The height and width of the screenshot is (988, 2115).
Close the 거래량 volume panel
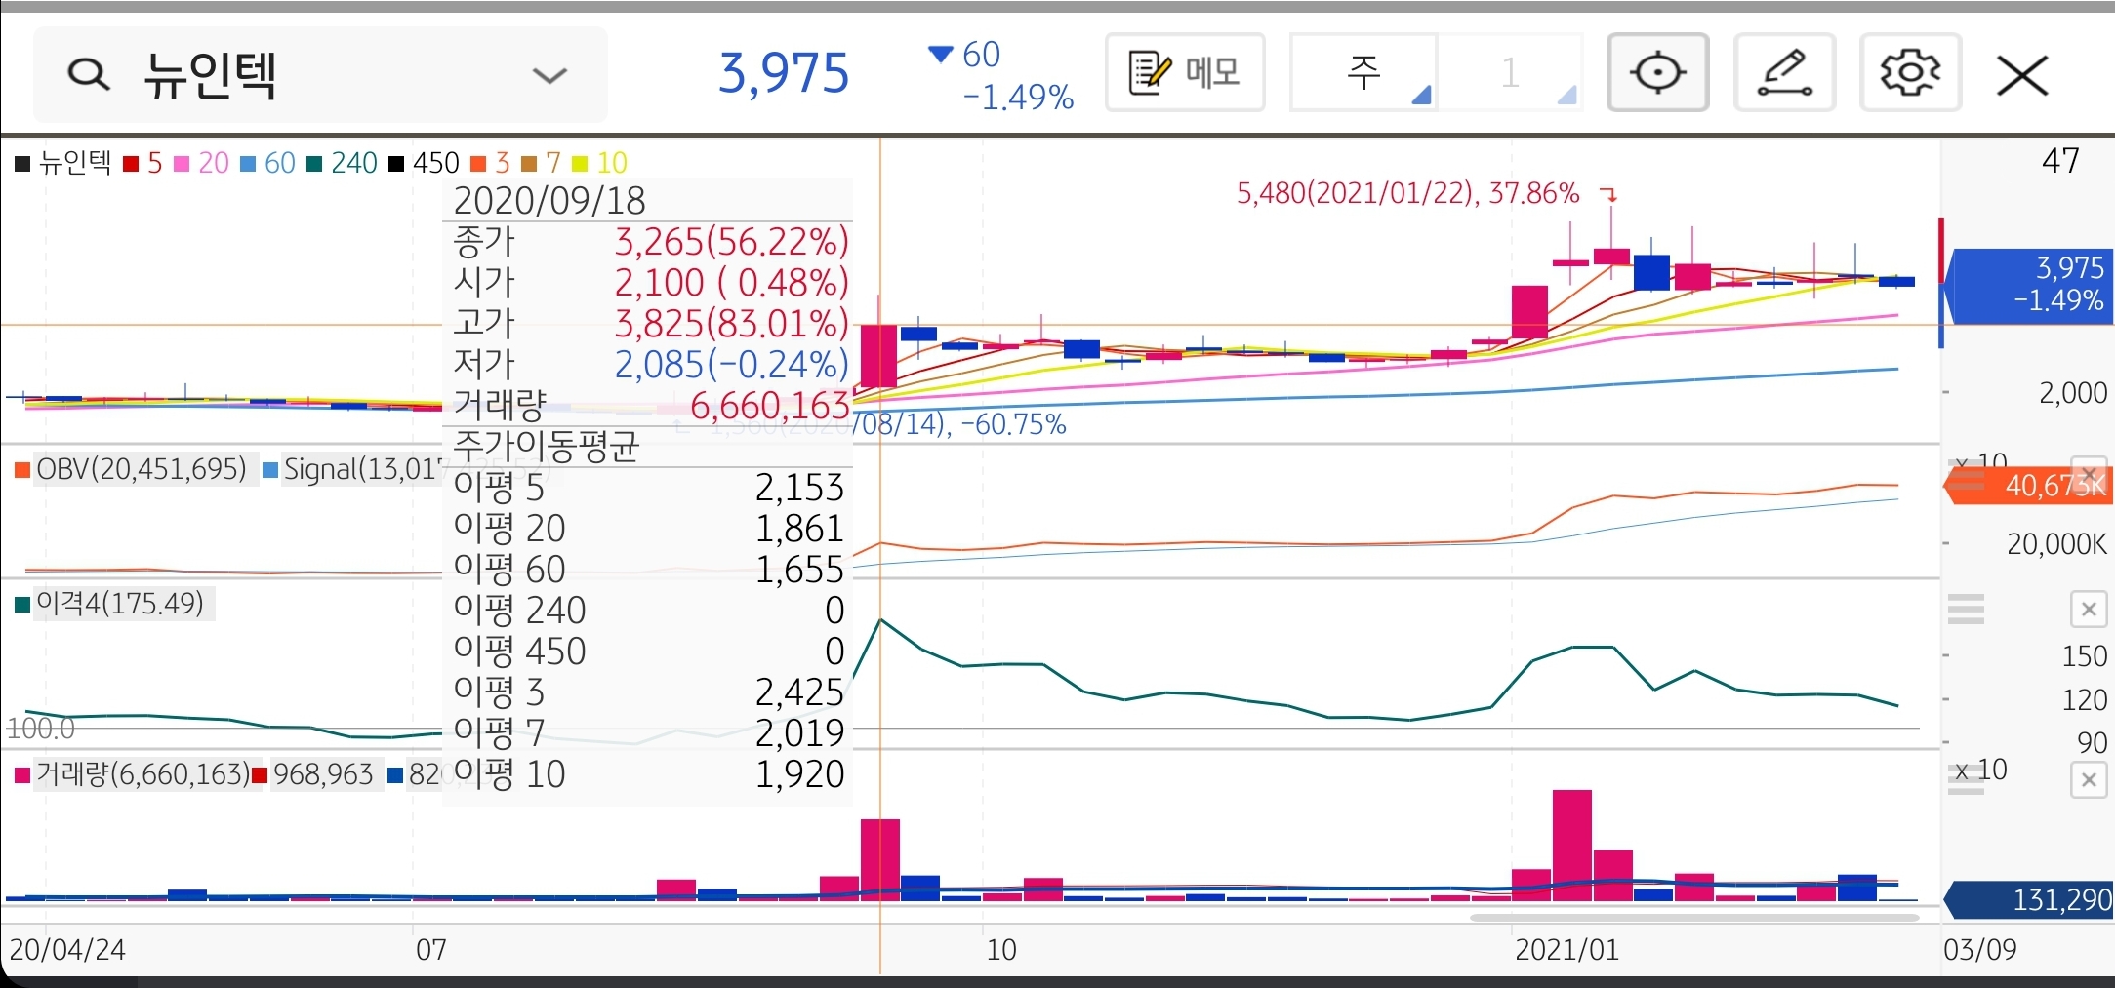tap(2089, 780)
